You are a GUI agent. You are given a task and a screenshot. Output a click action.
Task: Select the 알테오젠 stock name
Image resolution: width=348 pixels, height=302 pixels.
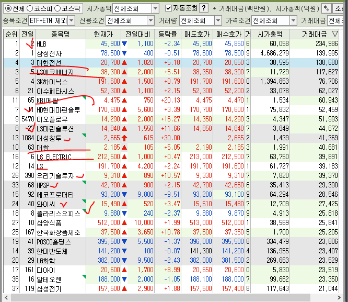pyautogui.click(x=49, y=279)
